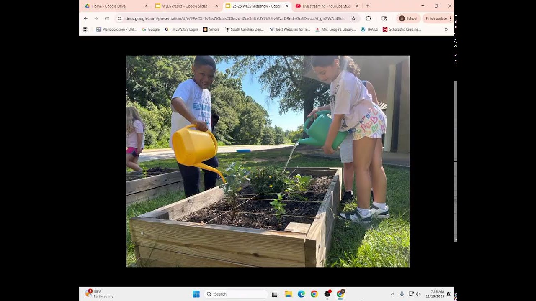Viewport: 536px width, 301px height.
Task: Show hidden system tray icons
Action: (x=392, y=294)
